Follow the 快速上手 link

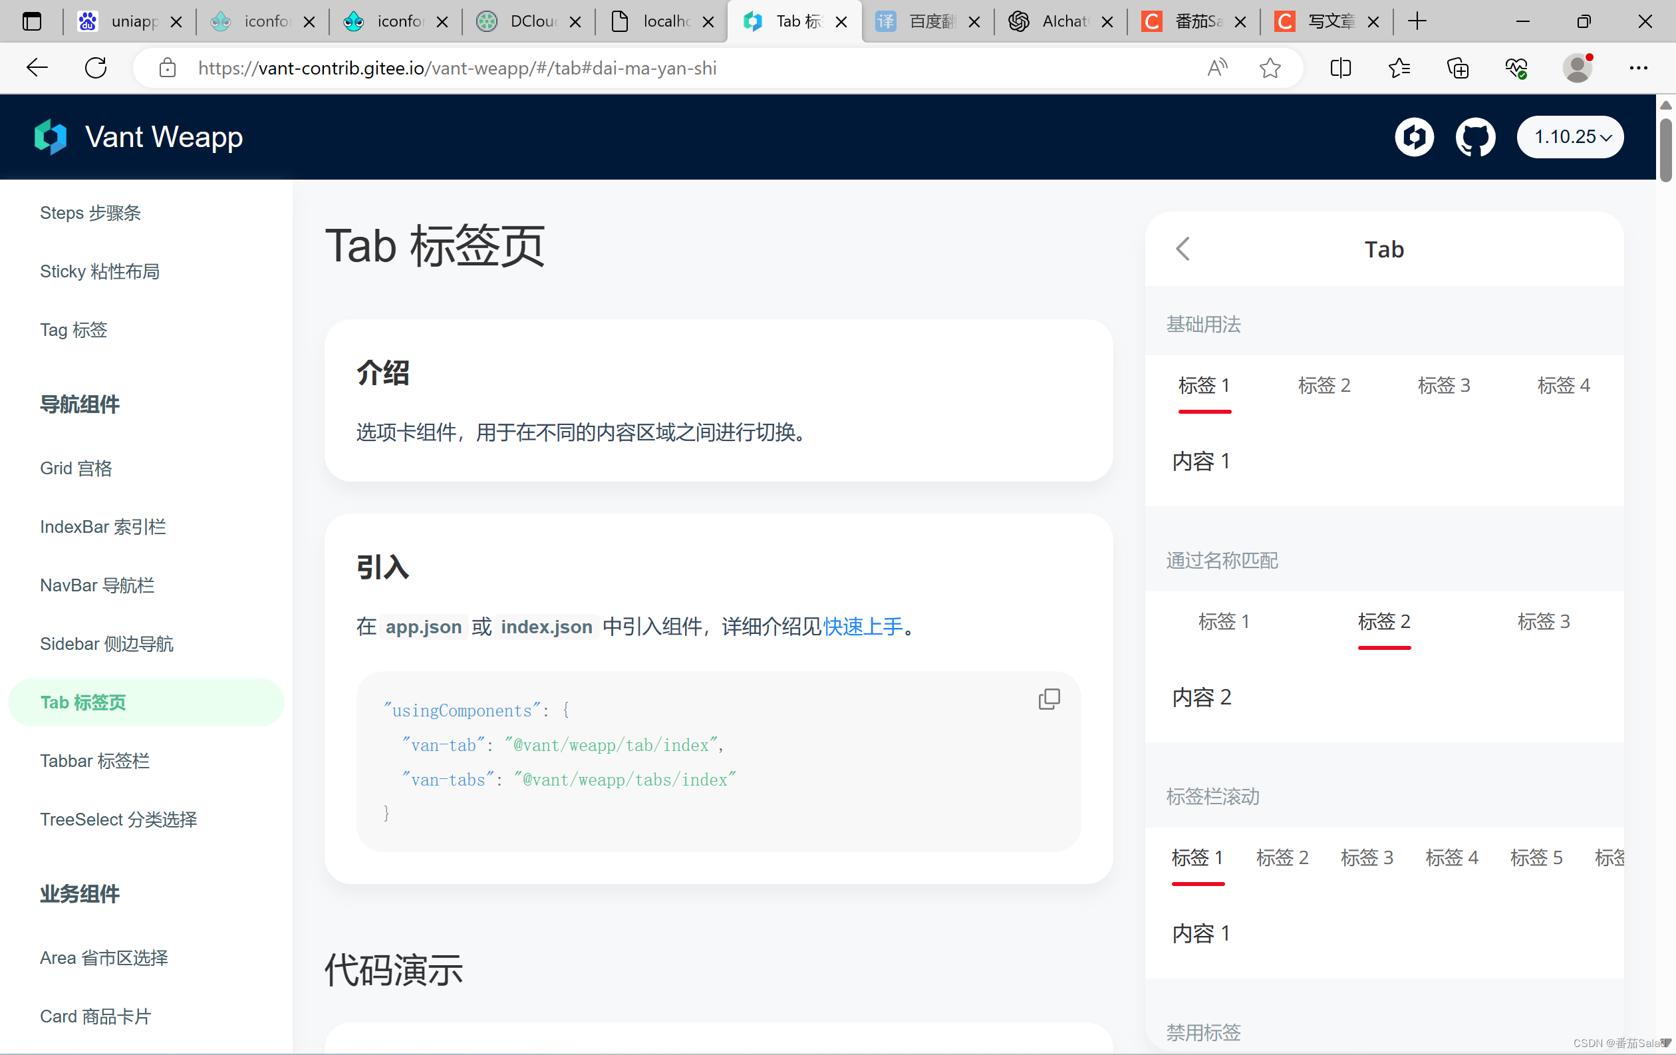point(863,627)
